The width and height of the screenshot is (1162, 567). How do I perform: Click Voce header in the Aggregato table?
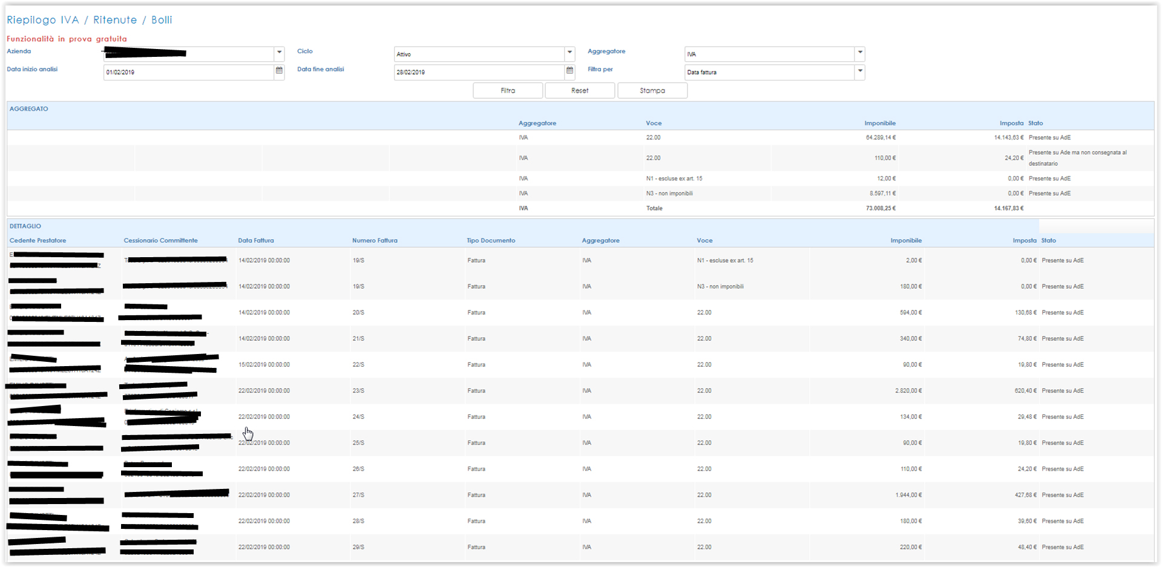pos(654,123)
